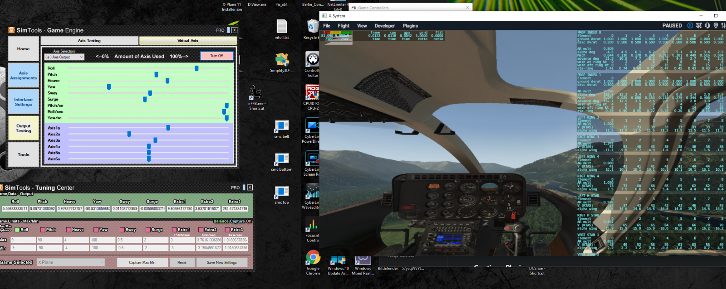Image resolution: width=726 pixels, height=289 pixels.
Task: Click the Yaw axis slider handle
Action: pos(109,87)
